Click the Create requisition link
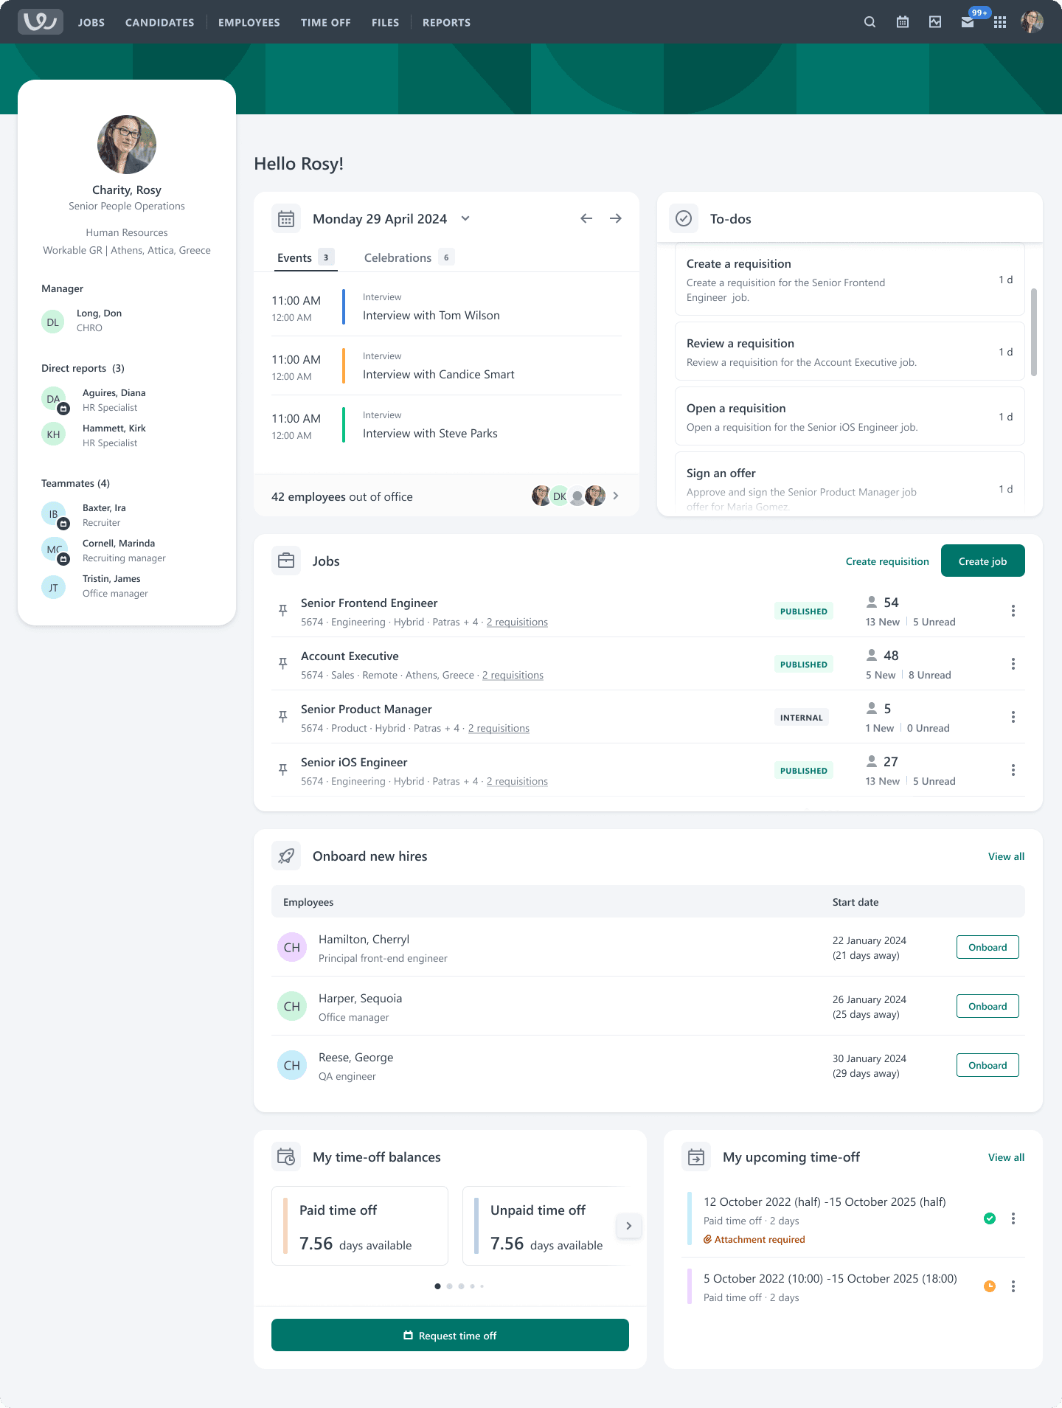Screen dimensions: 1062x1408 point(887,562)
